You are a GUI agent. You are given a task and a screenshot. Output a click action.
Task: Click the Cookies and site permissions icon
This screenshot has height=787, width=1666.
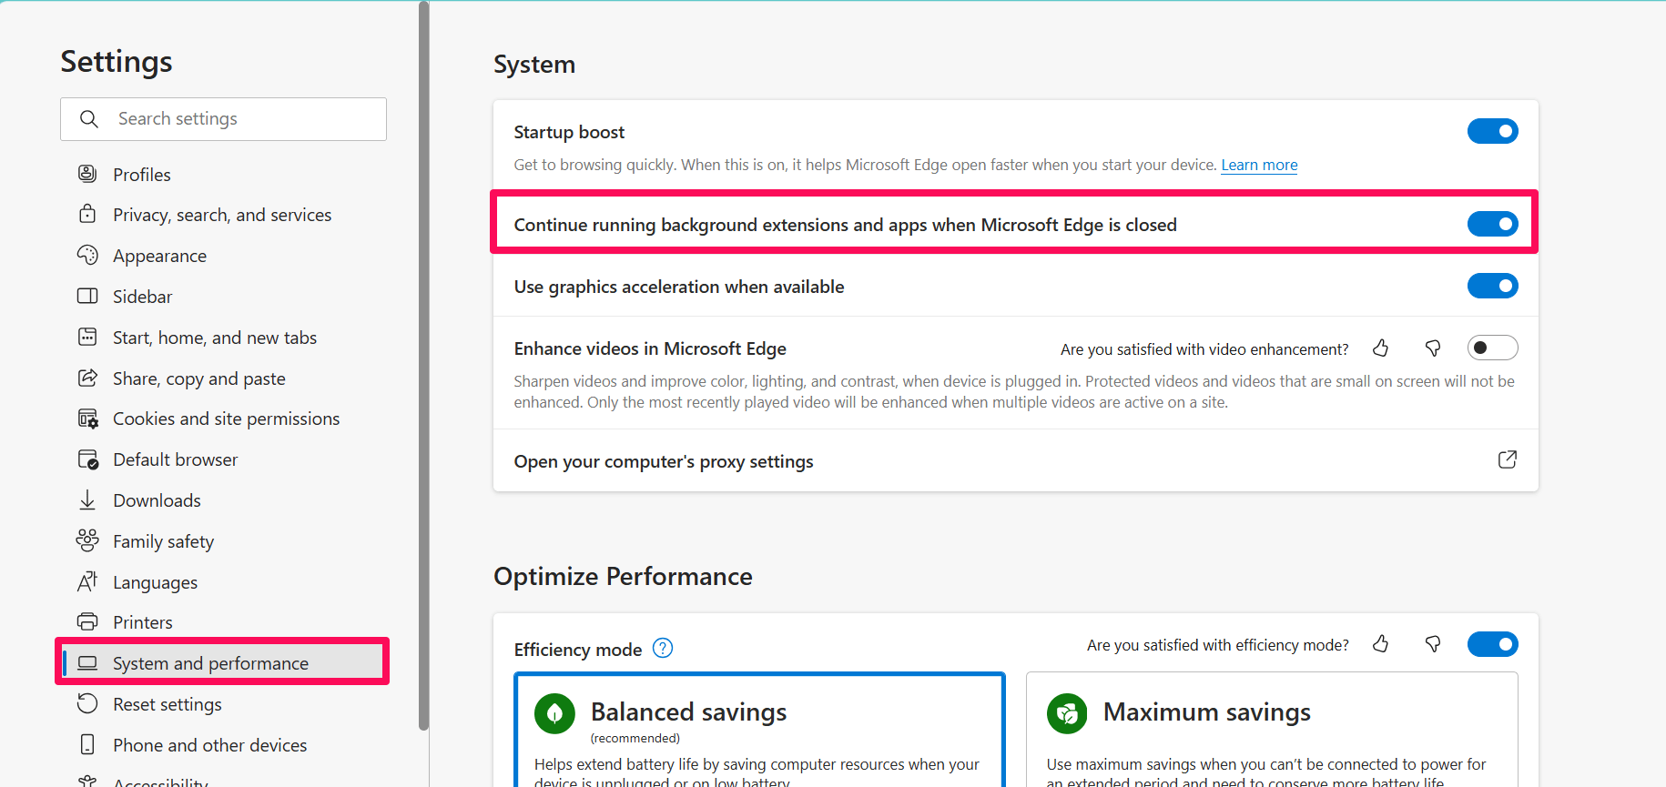(87, 419)
